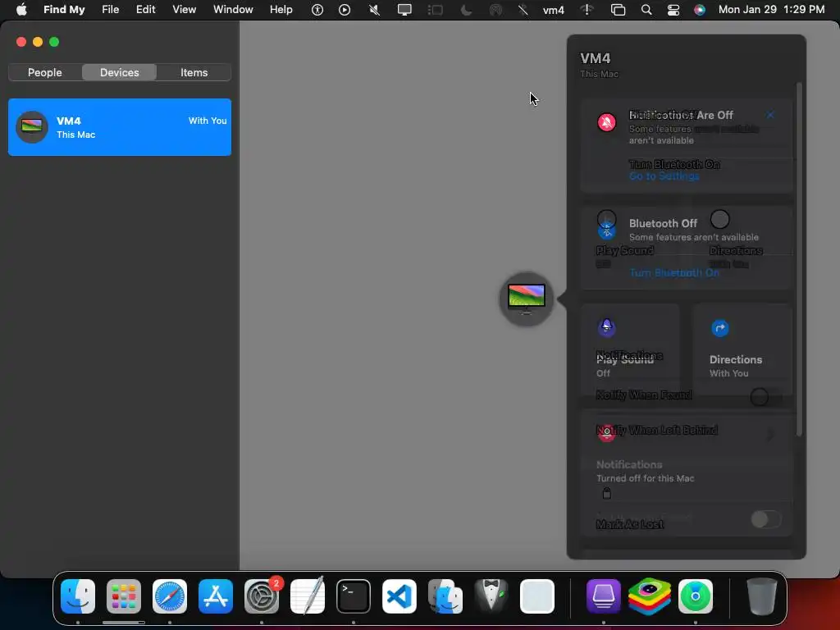The height and width of the screenshot is (630, 840).
Task: Switch to the Items tab
Action: click(194, 72)
